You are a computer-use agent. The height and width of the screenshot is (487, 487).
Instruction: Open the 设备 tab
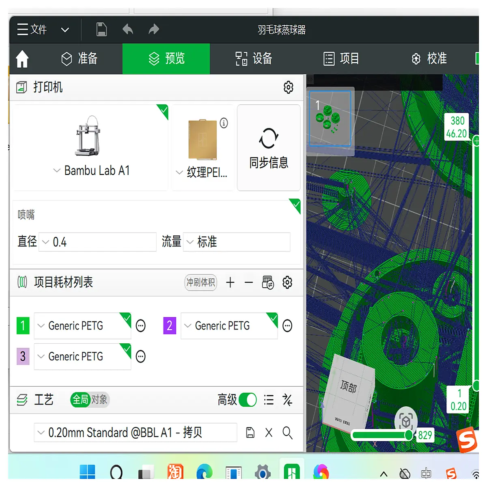254,59
